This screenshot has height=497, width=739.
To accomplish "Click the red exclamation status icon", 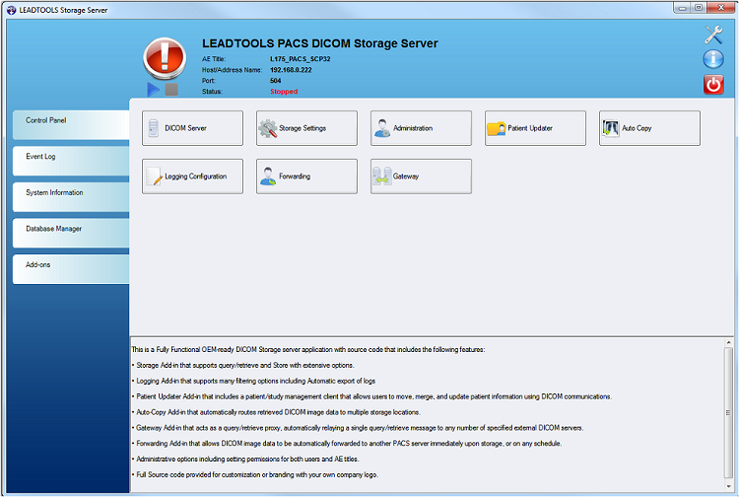I will coord(165,58).
